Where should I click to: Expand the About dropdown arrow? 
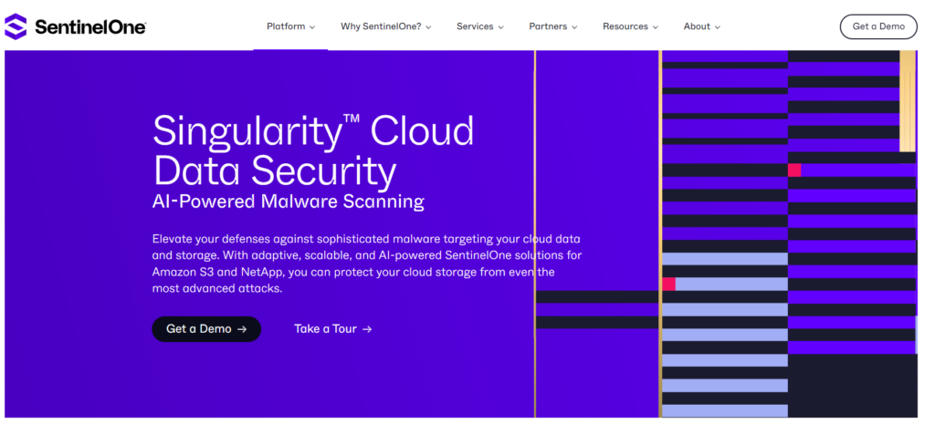click(x=717, y=27)
